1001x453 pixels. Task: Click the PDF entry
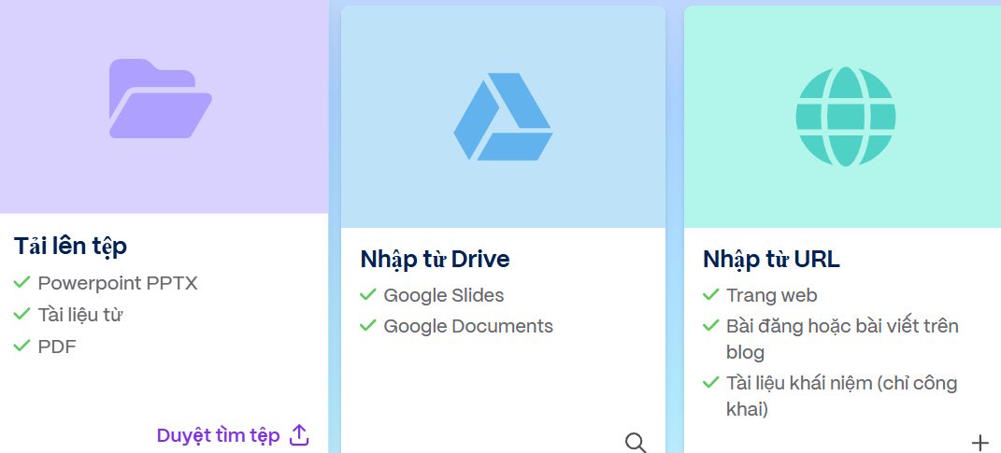pos(57,347)
